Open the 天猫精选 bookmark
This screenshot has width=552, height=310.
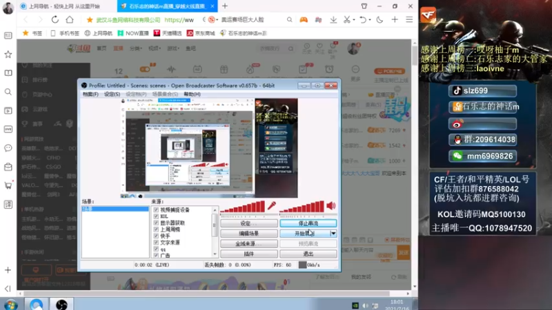168,33
